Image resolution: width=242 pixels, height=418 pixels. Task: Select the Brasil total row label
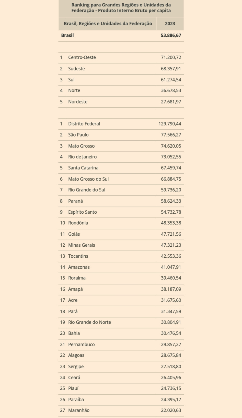67,35
